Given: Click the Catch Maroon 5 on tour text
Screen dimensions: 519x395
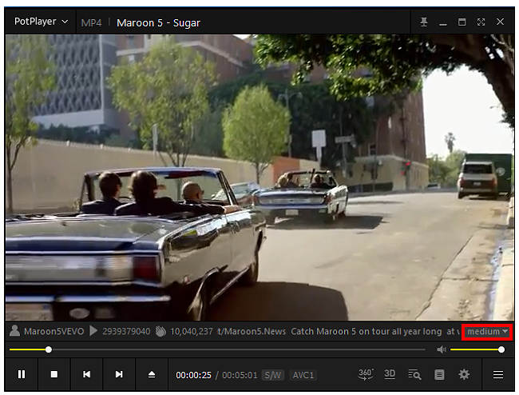Looking at the screenshot, I should pos(366,331).
